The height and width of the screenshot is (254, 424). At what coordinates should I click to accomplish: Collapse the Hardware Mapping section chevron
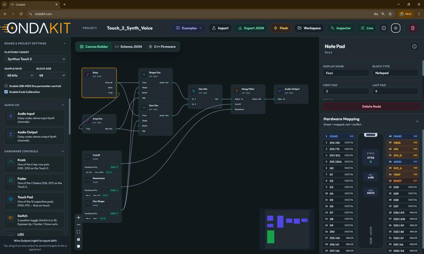(417, 121)
